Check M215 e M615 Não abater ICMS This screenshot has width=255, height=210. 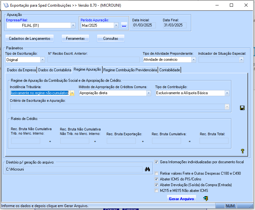(x=156, y=190)
